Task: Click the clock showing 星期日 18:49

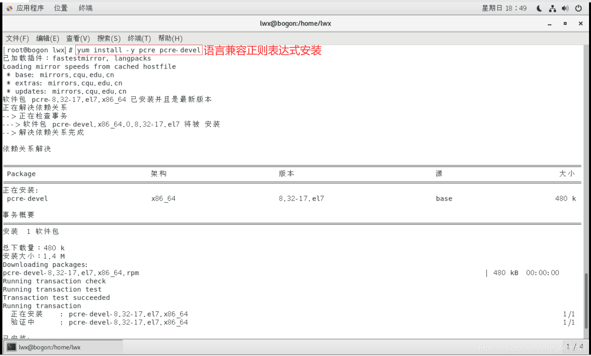Action: 504,8
